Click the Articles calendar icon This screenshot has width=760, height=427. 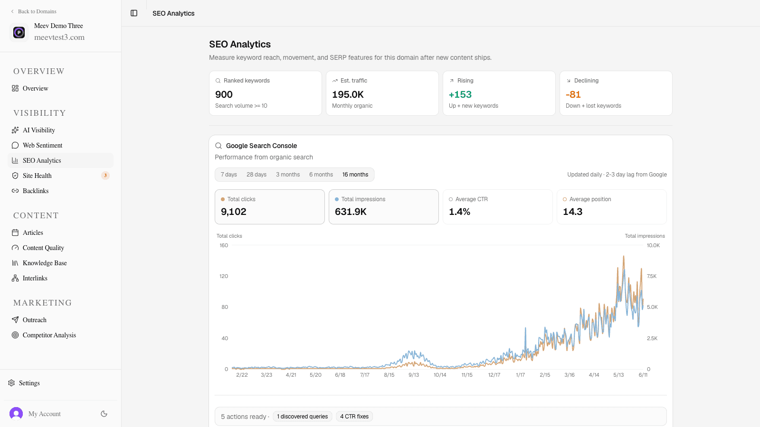pyautogui.click(x=15, y=232)
